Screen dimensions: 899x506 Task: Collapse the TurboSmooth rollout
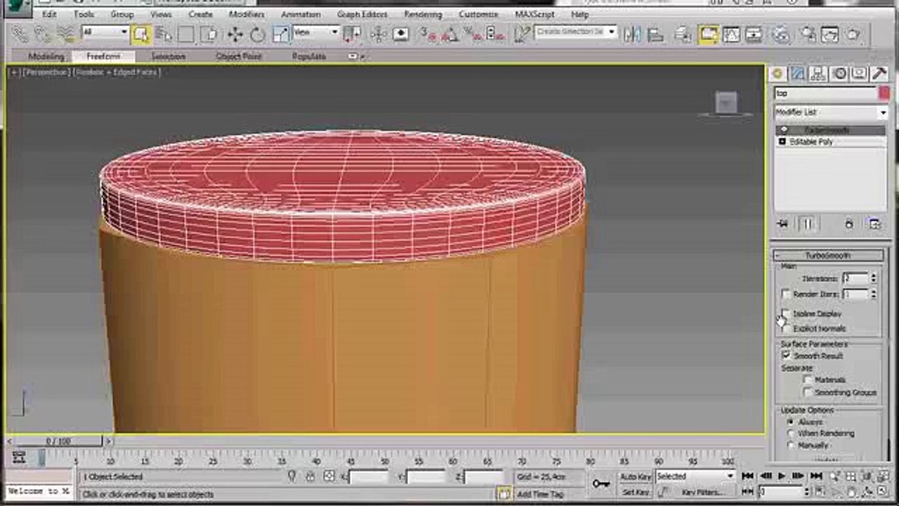(829, 255)
